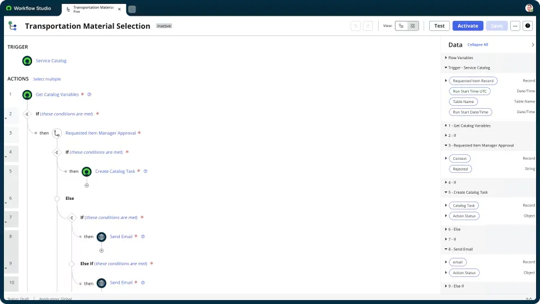
Task: Click the Else node circle on step 6
Action: pos(57,198)
